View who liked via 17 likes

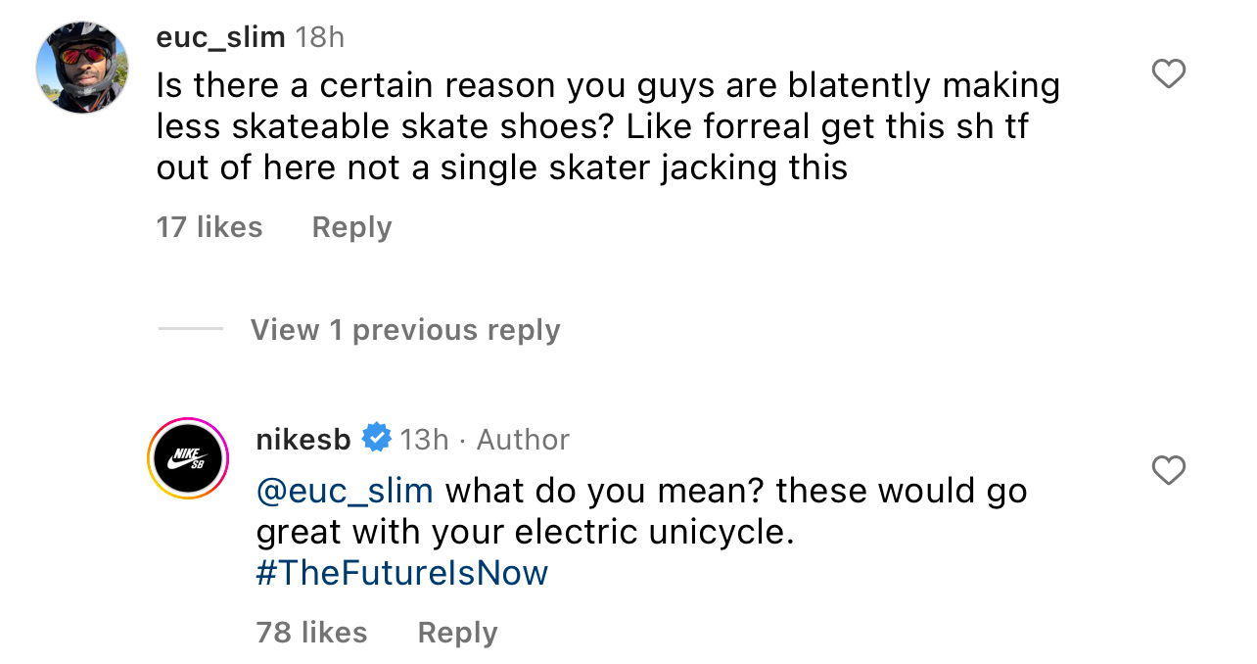[x=209, y=227]
